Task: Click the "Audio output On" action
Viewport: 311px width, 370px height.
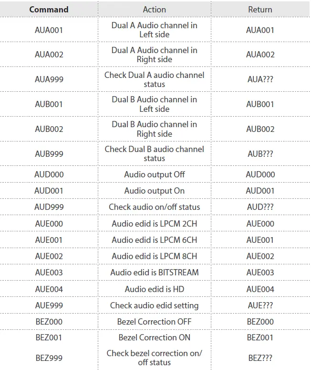Action: pyautogui.click(x=154, y=191)
